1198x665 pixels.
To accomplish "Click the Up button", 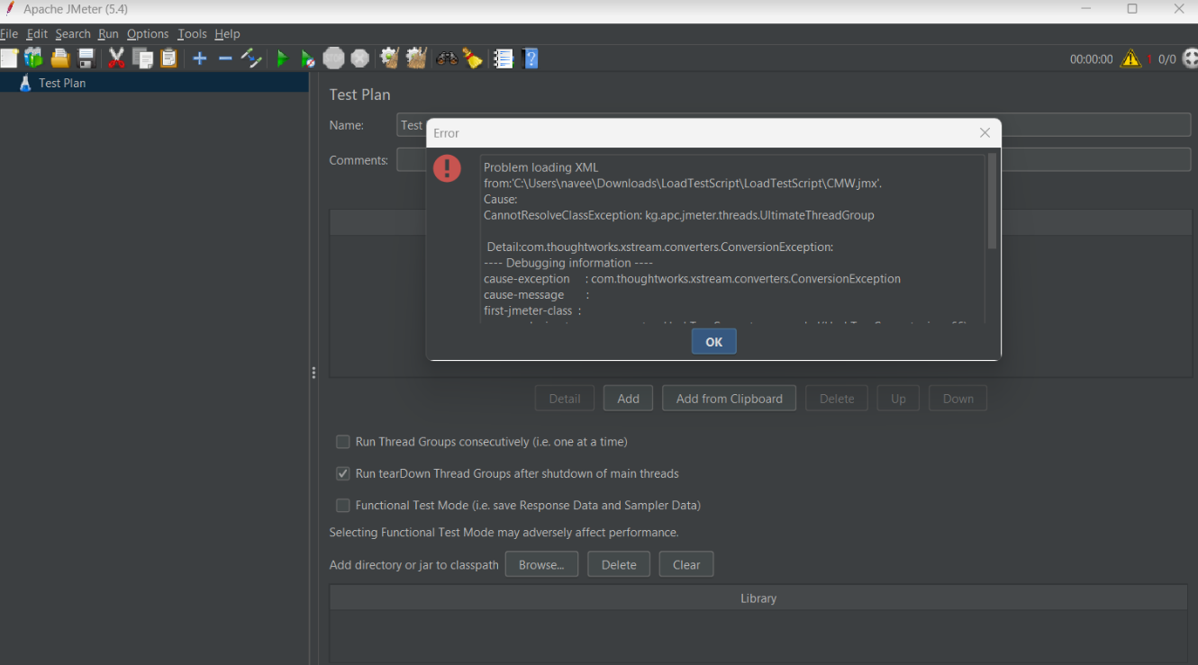I will 898,399.
